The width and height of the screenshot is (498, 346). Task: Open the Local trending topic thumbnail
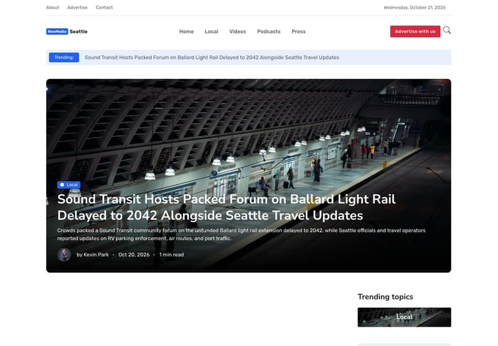click(x=404, y=317)
